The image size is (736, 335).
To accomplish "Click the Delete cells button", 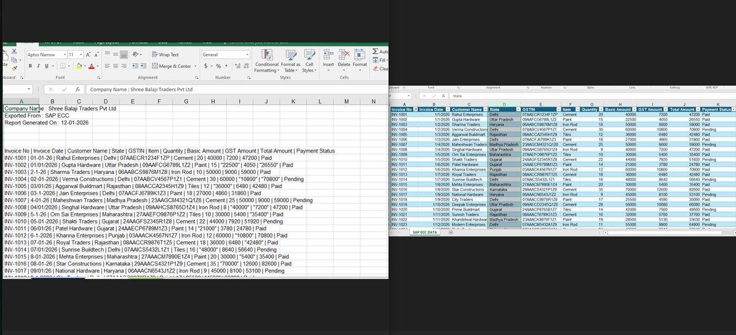I will (x=343, y=61).
